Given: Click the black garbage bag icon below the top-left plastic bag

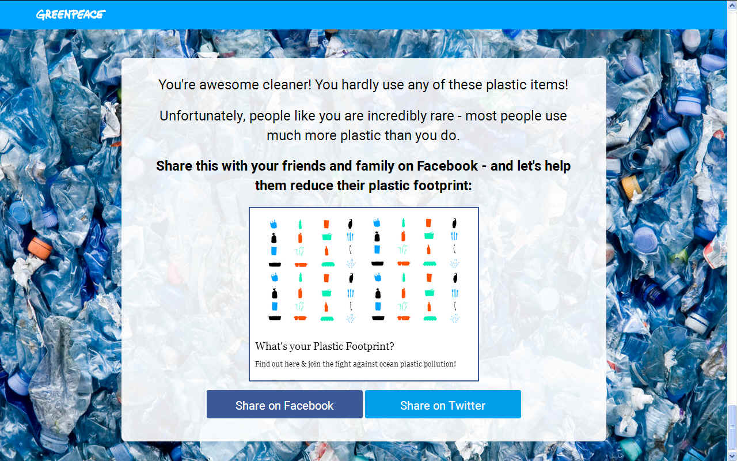Looking at the screenshot, I should [x=274, y=236].
